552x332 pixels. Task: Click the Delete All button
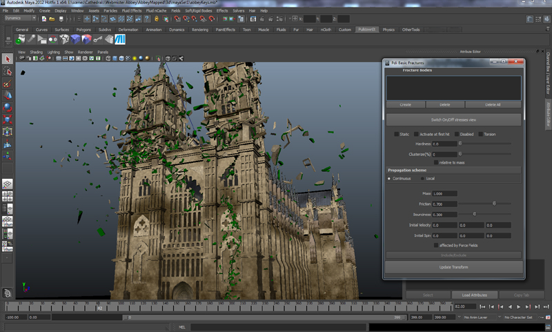[493, 104]
